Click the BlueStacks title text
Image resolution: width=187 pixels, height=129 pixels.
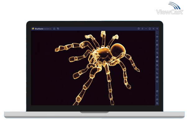pos(39,29)
